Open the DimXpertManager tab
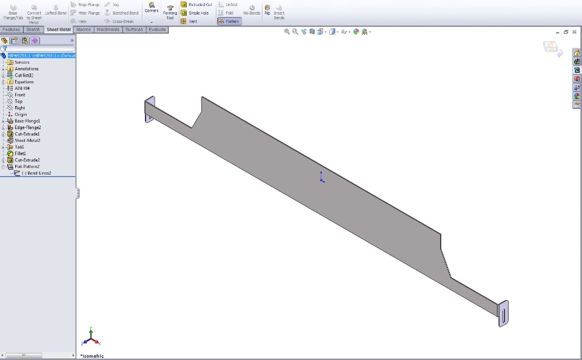 click(x=35, y=41)
